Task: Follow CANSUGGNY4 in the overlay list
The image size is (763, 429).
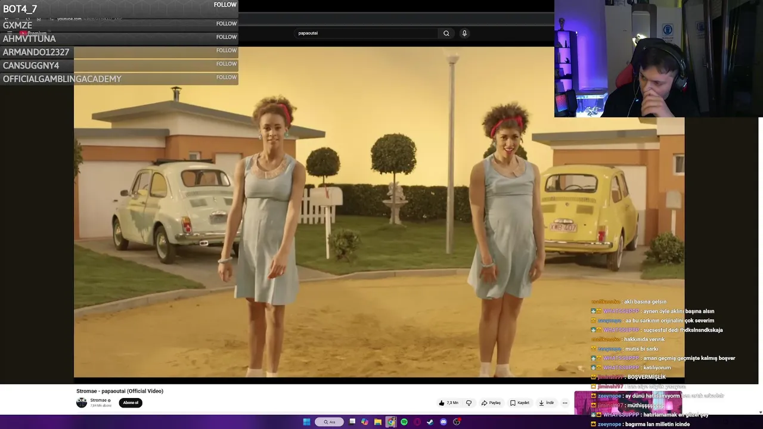Action: pos(227,64)
